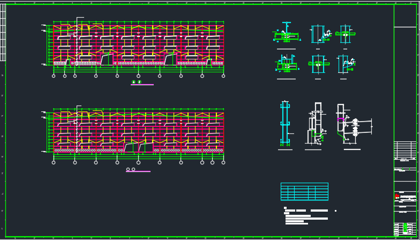Viewport: 420px width, 240px height.
Task: Select the magenta title underline below the upper elevation
Action: click(x=142, y=85)
